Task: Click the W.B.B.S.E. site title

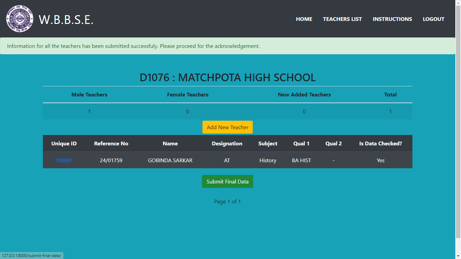Action: [66, 20]
